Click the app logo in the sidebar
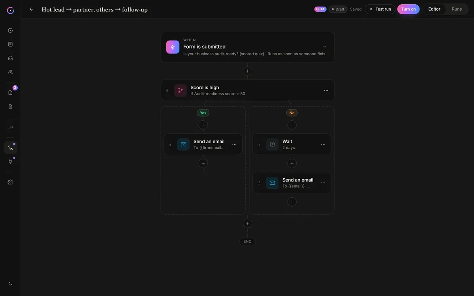This screenshot has height=296, width=474. (x=10, y=10)
